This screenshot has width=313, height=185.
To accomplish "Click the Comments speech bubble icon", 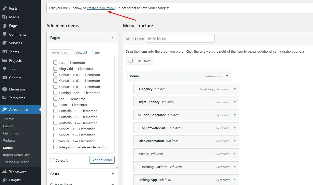I will pos(5,34).
